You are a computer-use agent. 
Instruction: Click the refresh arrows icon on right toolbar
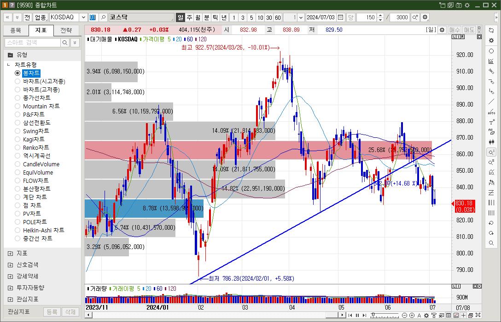[491, 30]
